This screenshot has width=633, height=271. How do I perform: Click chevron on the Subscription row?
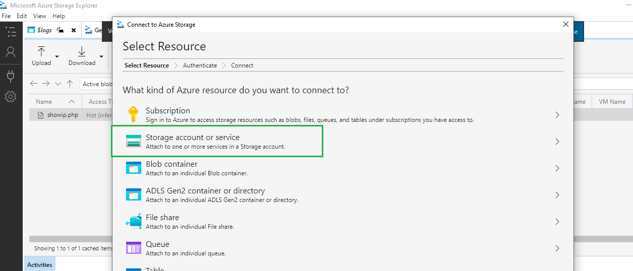557,115
